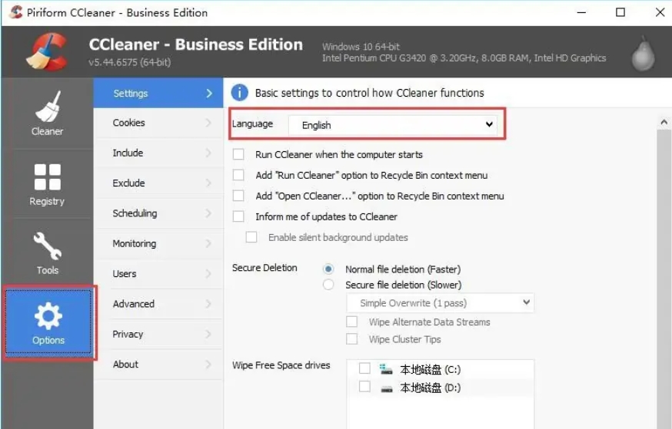The width and height of the screenshot is (672, 429).
Task: Open the Privacy settings page
Action: 128,334
